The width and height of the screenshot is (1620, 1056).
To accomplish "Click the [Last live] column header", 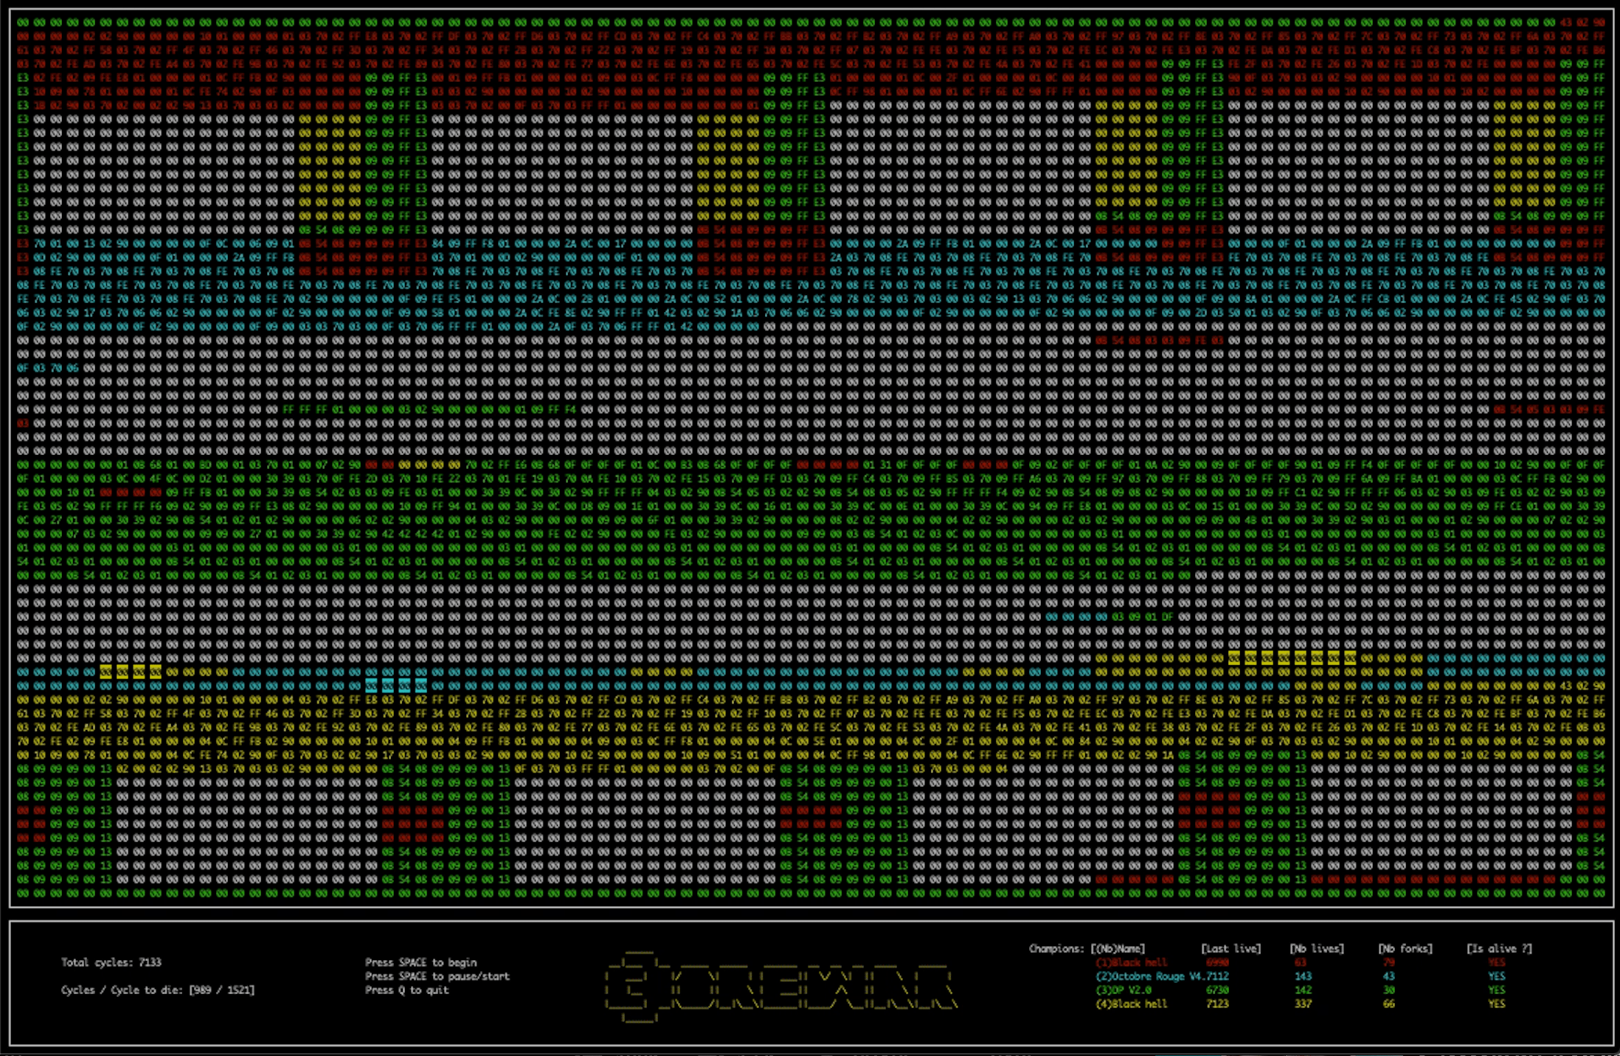I will (x=1230, y=949).
